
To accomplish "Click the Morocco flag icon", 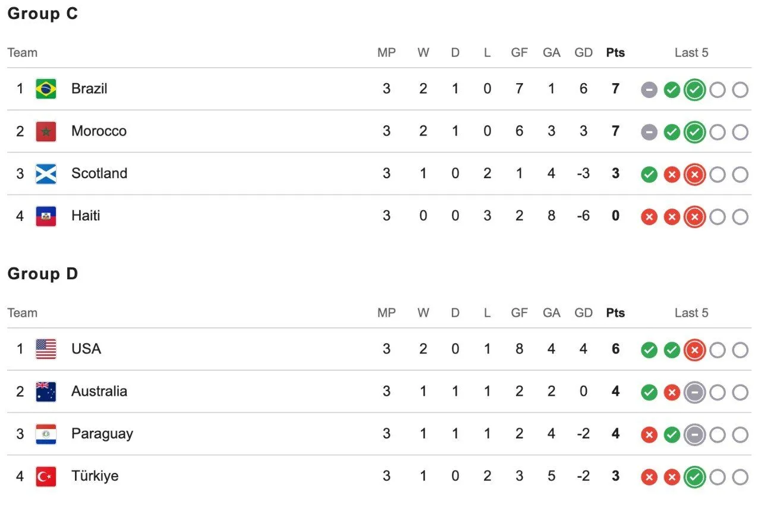I will click(46, 131).
